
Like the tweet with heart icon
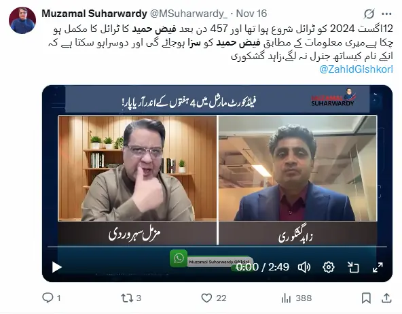pos(206,298)
